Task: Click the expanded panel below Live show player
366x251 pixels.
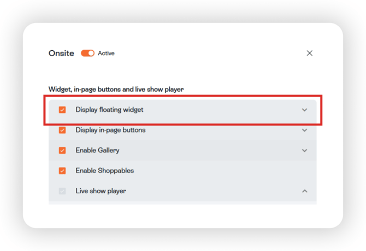Action: [x=182, y=202]
